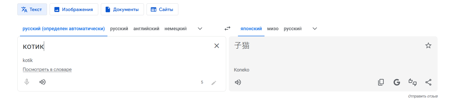Screen dimensions: 462x108
Task: Clear the source text with X
Action: (x=217, y=46)
